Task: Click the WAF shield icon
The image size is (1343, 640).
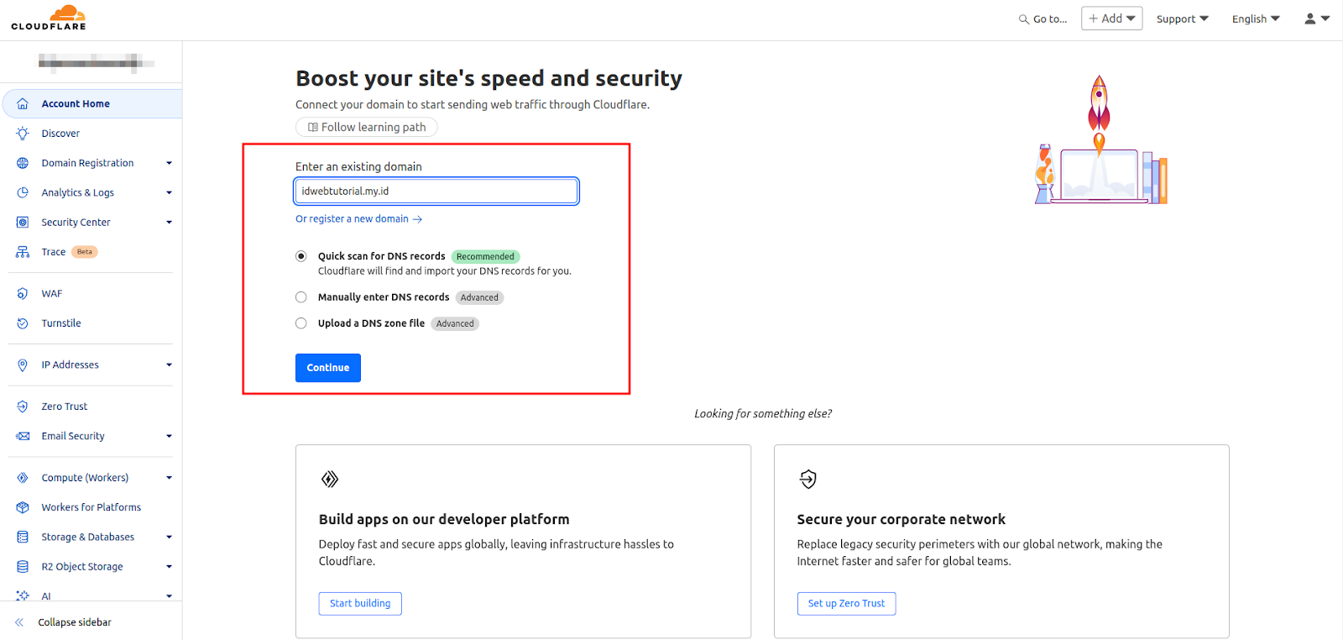Action: tap(23, 294)
